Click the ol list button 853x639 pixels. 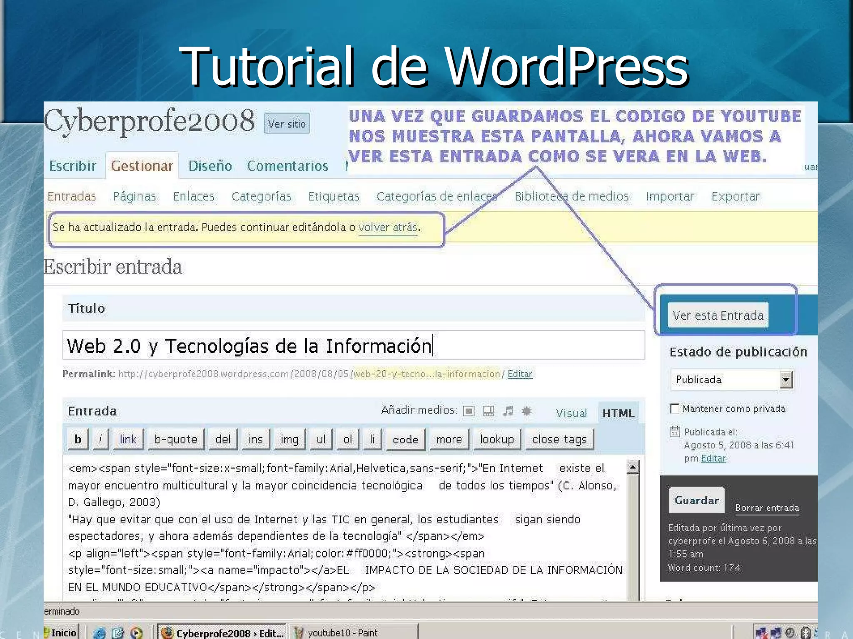pos(347,439)
